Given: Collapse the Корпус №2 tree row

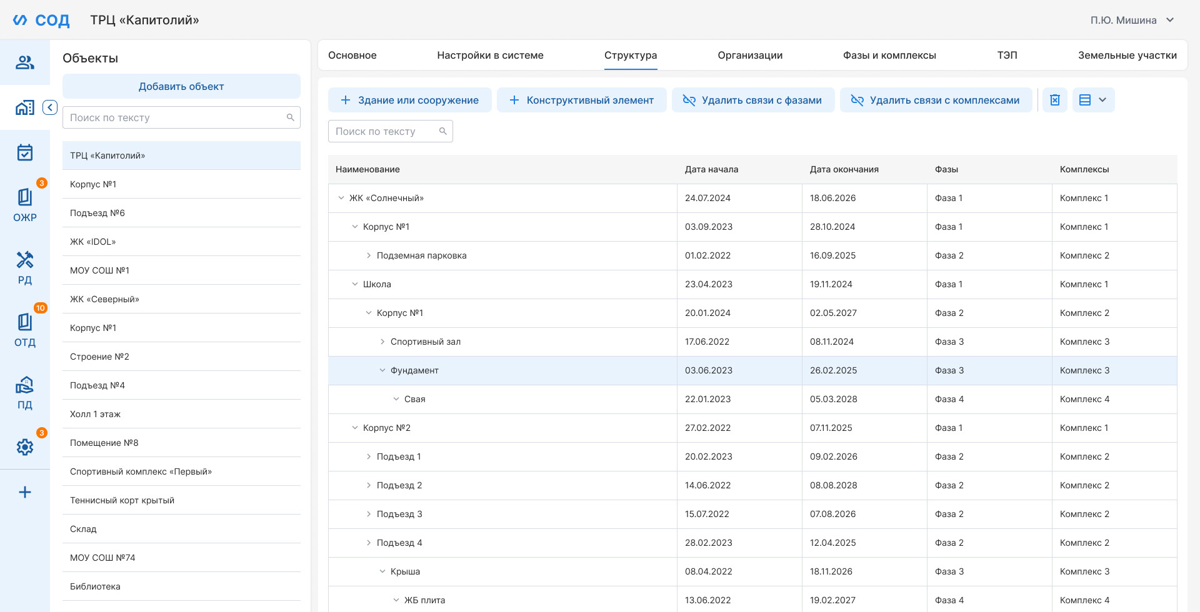Looking at the screenshot, I should 355,428.
